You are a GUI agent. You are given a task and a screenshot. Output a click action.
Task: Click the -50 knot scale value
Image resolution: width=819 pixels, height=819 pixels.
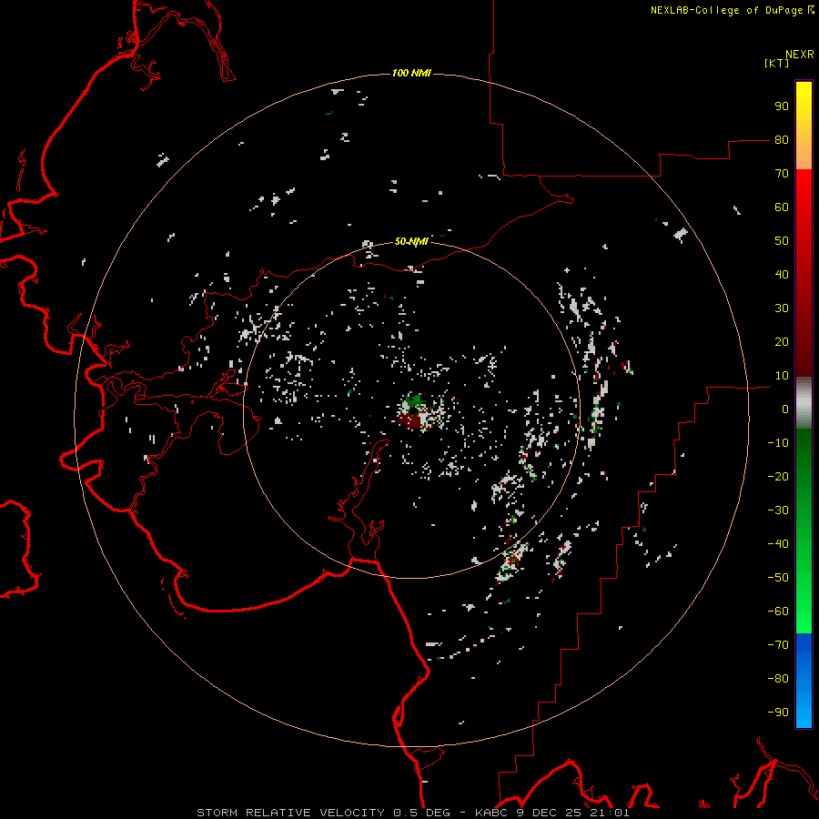coord(778,578)
